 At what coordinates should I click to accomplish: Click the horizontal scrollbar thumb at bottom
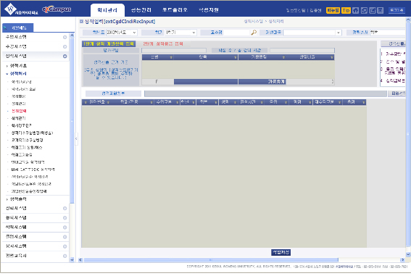[211, 260]
